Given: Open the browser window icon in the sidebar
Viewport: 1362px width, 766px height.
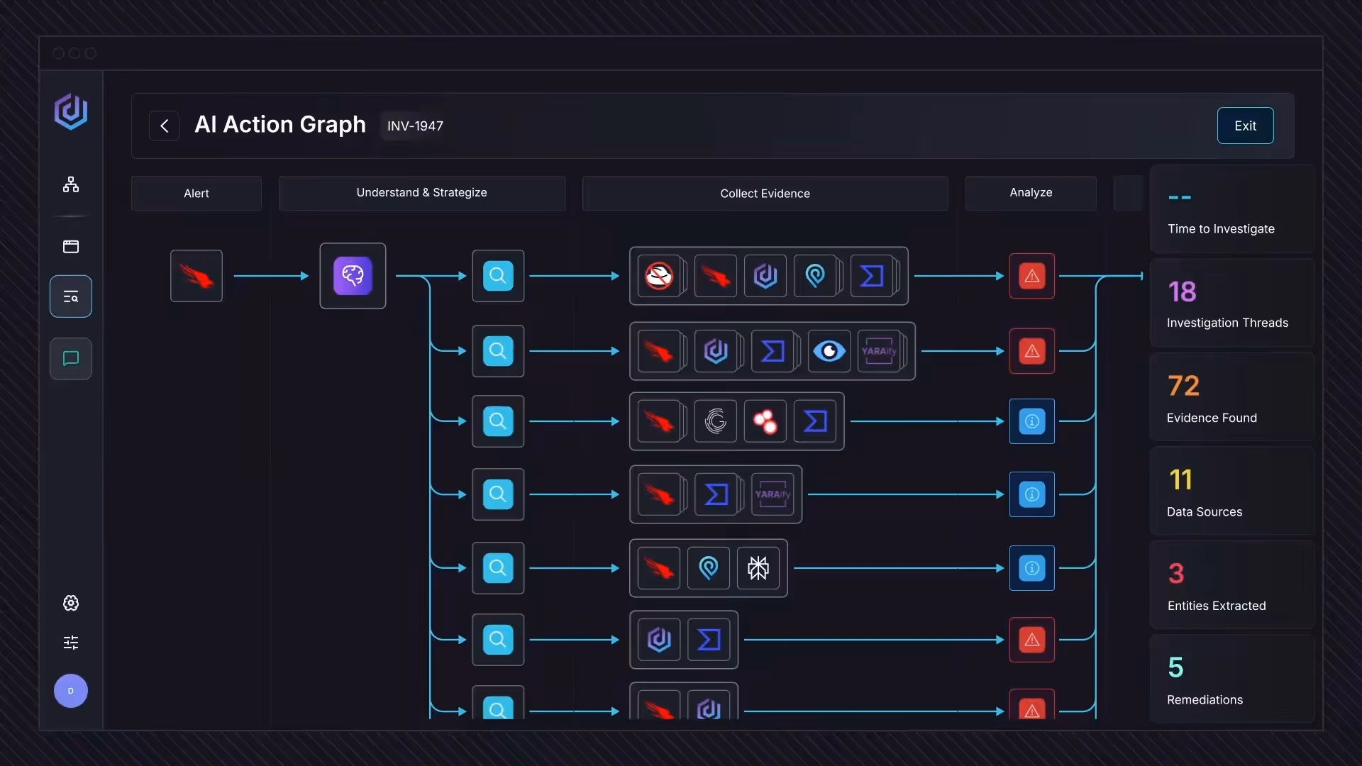Looking at the screenshot, I should pyautogui.click(x=71, y=246).
